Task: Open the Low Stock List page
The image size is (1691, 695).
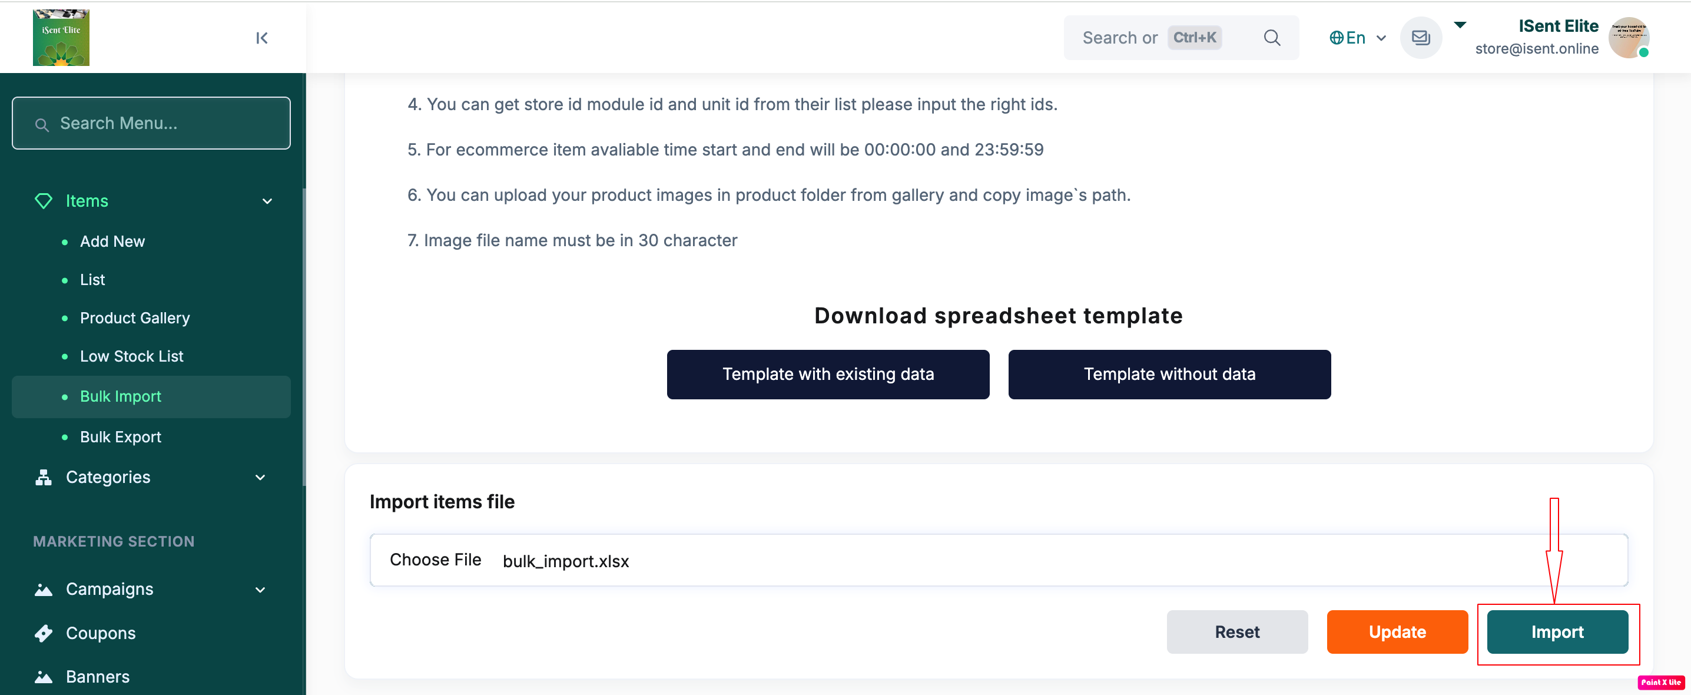Action: tap(131, 356)
